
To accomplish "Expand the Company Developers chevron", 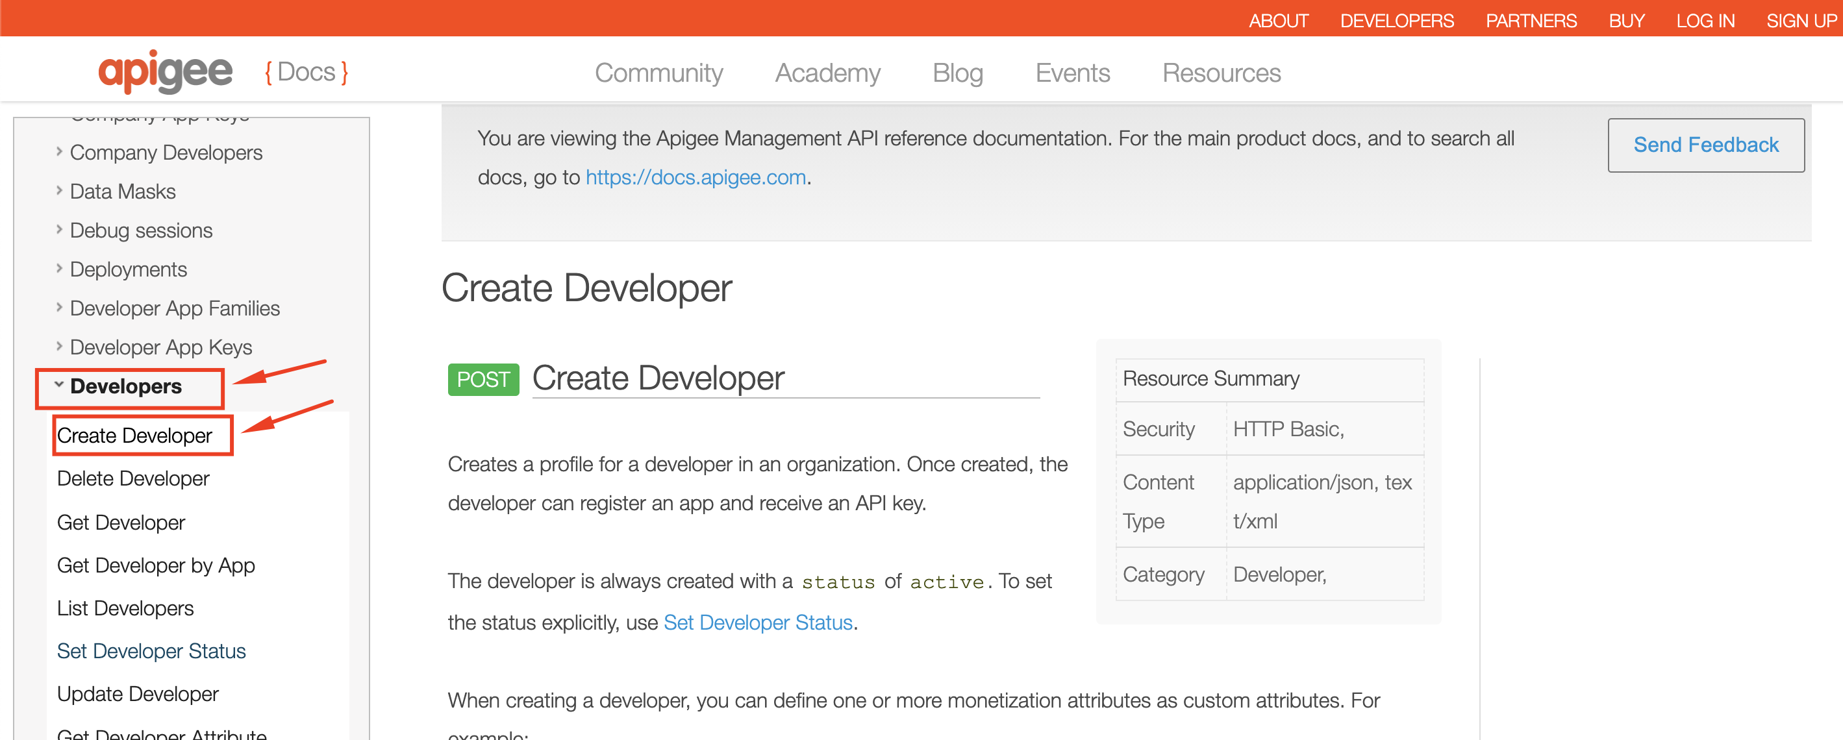I will click(x=59, y=152).
